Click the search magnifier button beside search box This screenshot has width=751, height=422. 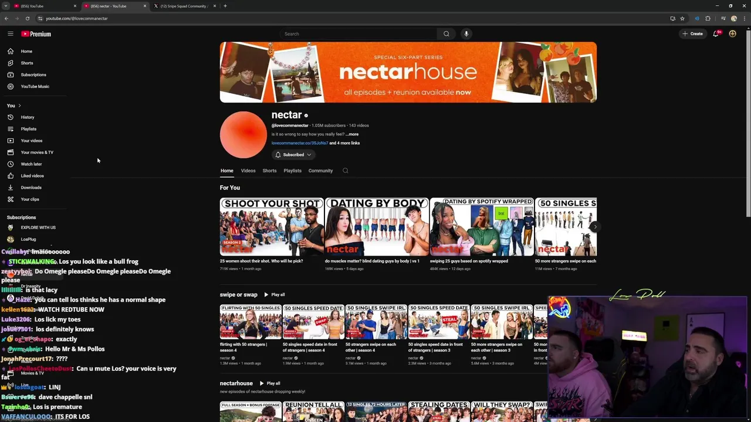click(446, 34)
